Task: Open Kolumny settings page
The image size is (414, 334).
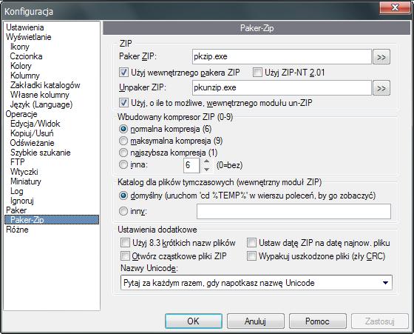Action: point(25,76)
